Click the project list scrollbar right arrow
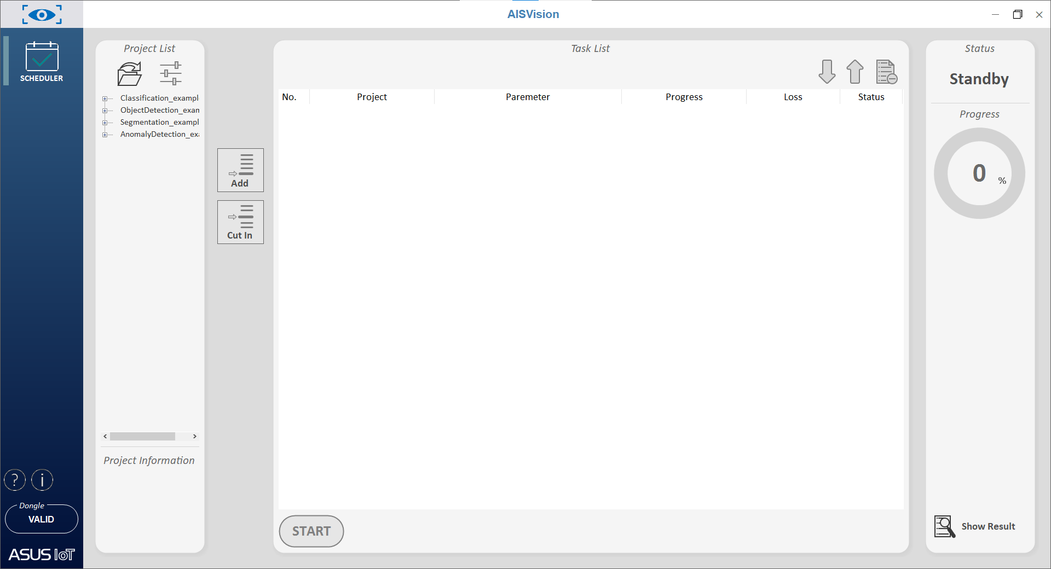The image size is (1051, 569). pos(195,437)
